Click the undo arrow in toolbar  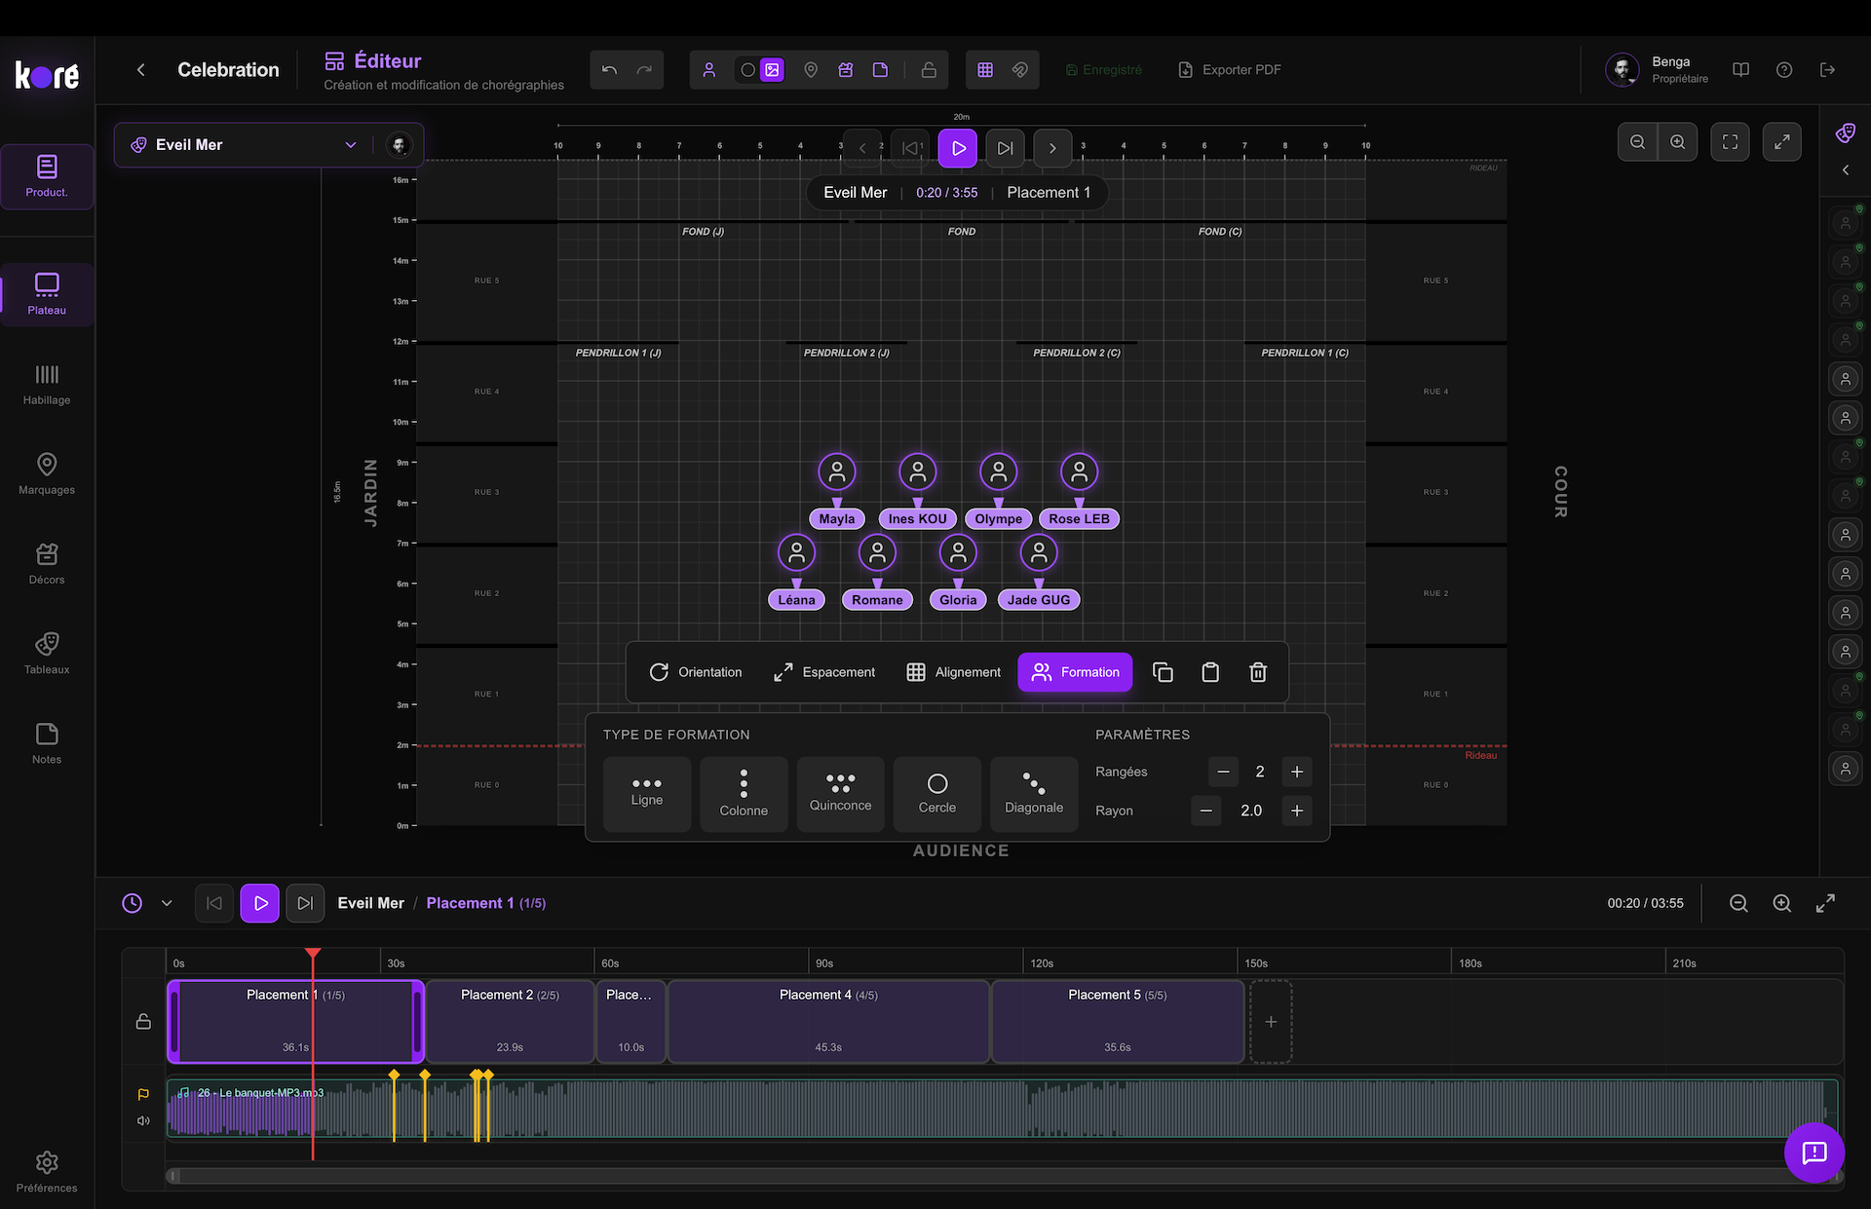click(609, 70)
